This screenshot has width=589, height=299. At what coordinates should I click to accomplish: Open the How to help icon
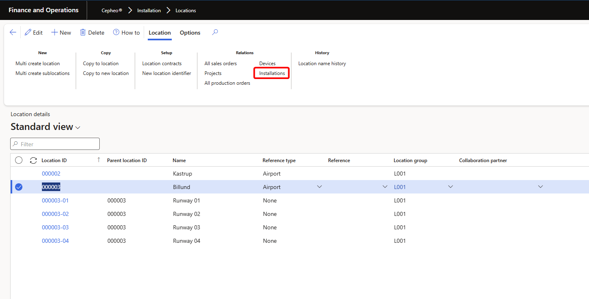116,33
